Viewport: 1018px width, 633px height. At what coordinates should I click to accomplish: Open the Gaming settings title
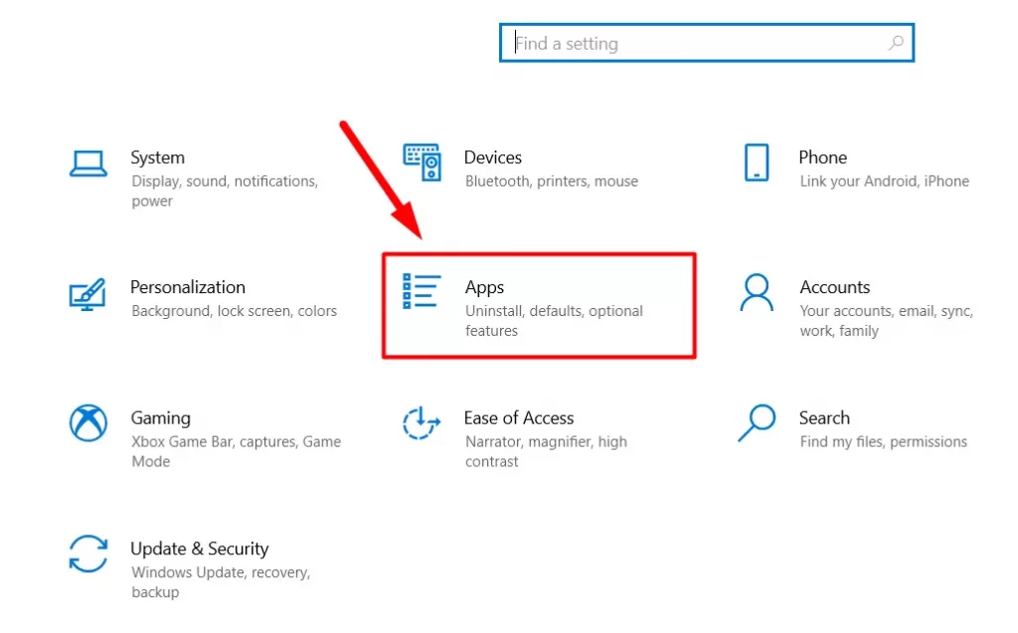[x=160, y=418]
